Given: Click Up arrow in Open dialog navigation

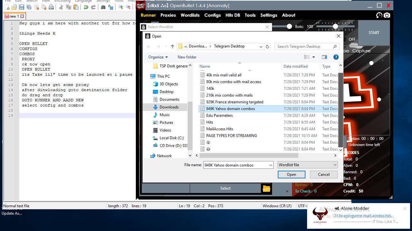Looking at the screenshot, I should (x=173, y=47).
